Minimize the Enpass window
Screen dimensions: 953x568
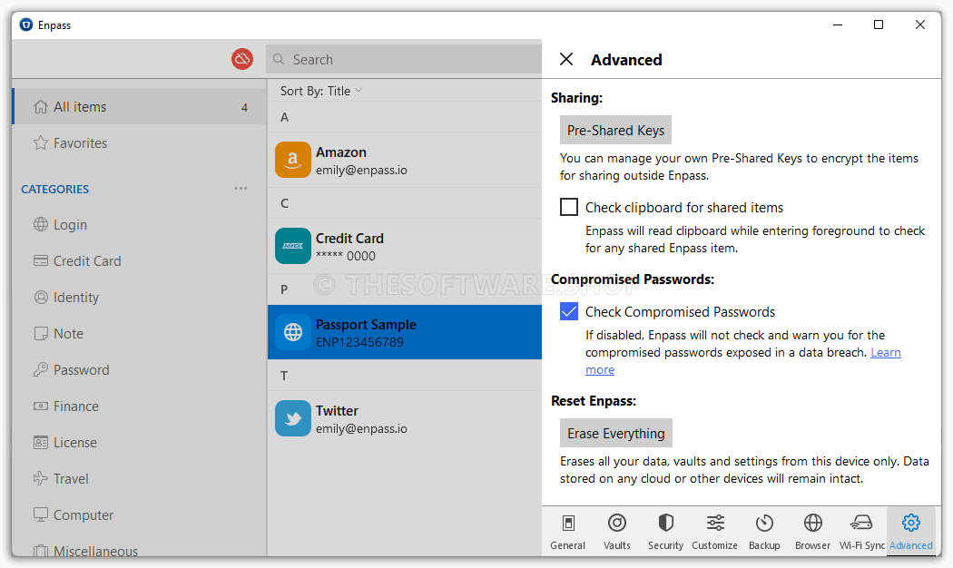pyautogui.click(x=838, y=24)
